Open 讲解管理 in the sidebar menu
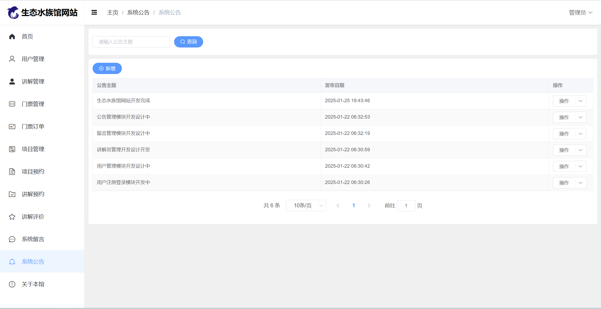The height and width of the screenshot is (309, 601). click(33, 82)
